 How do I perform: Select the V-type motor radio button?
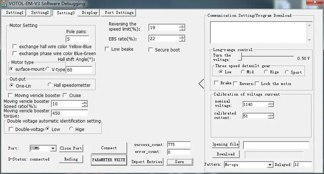click(48, 69)
